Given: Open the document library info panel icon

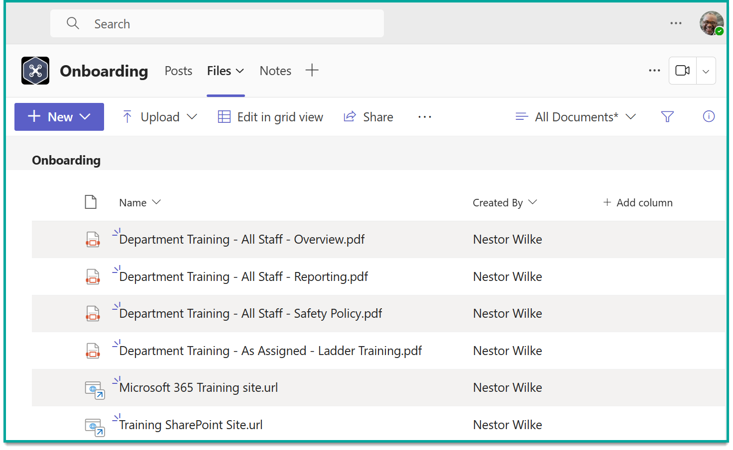Looking at the screenshot, I should (x=708, y=116).
